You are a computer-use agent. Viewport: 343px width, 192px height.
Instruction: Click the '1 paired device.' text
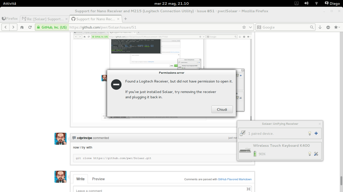click(x=261, y=133)
